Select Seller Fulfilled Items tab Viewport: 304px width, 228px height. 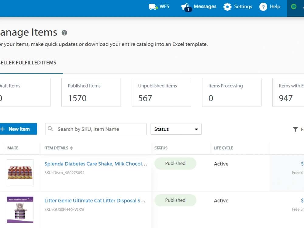28,63
